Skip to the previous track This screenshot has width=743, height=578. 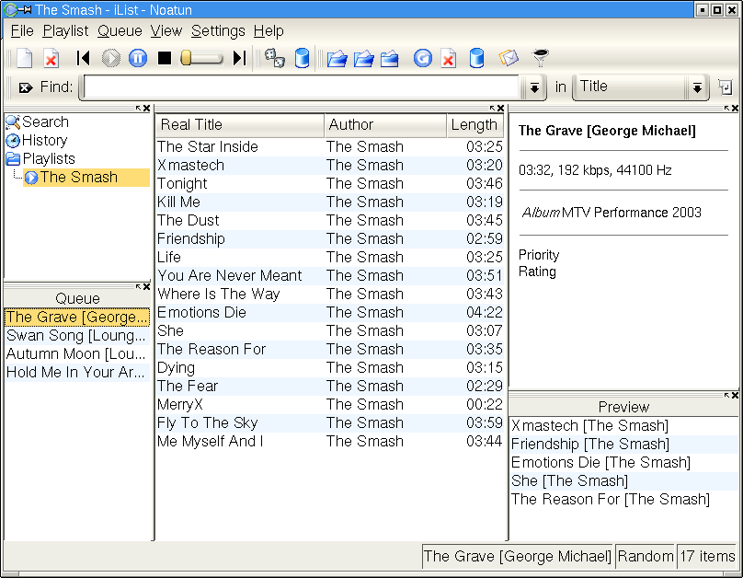point(84,58)
